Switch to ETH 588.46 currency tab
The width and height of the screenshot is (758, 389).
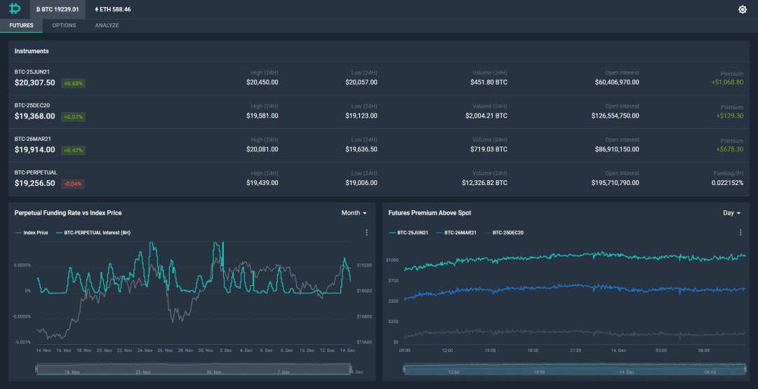click(112, 9)
